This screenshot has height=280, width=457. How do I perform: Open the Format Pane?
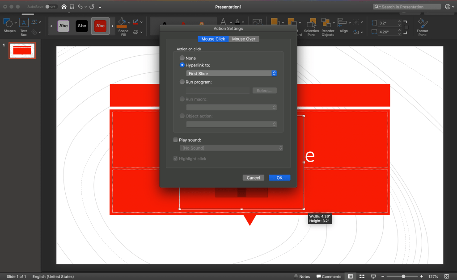tap(422, 26)
